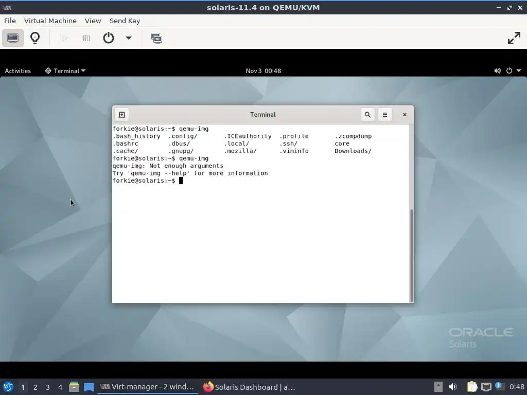
Task: Open the manage VM snapshots icon
Action: (x=156, y=38)
